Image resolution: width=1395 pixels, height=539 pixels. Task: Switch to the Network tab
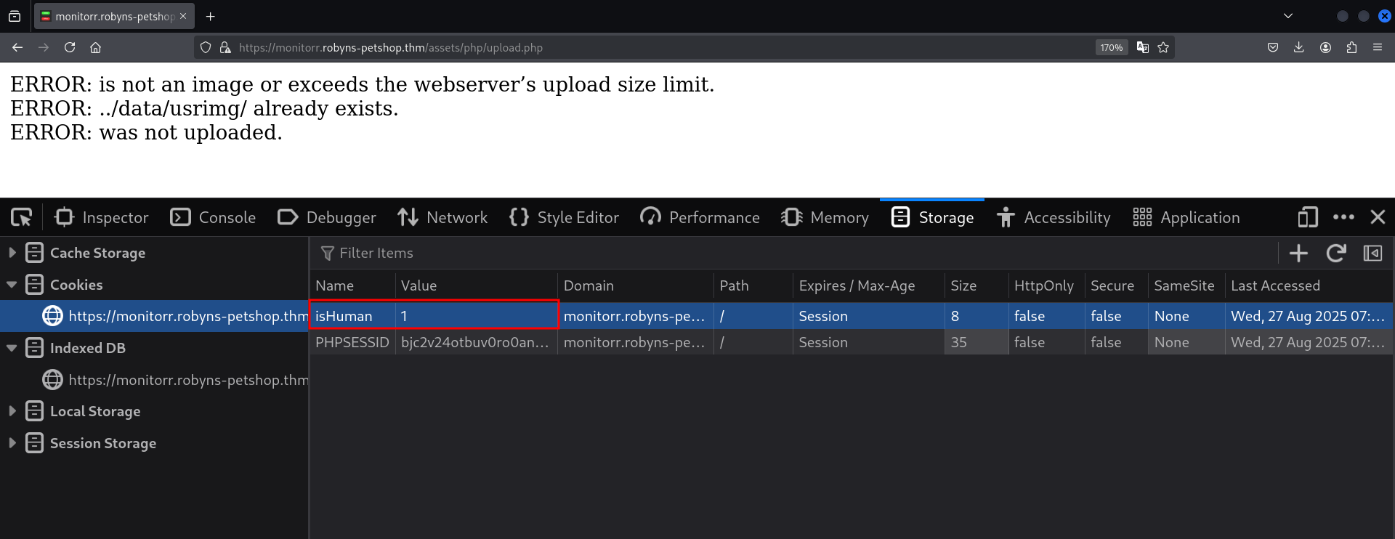(442, 217)
